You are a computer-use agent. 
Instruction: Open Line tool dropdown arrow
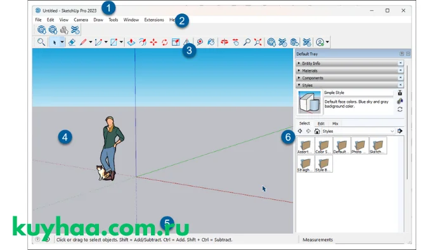(91, 42)
